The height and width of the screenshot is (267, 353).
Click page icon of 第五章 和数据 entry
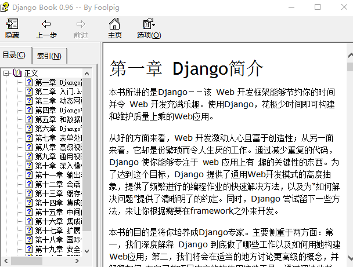pyautogui.click(x=28, y=119)
